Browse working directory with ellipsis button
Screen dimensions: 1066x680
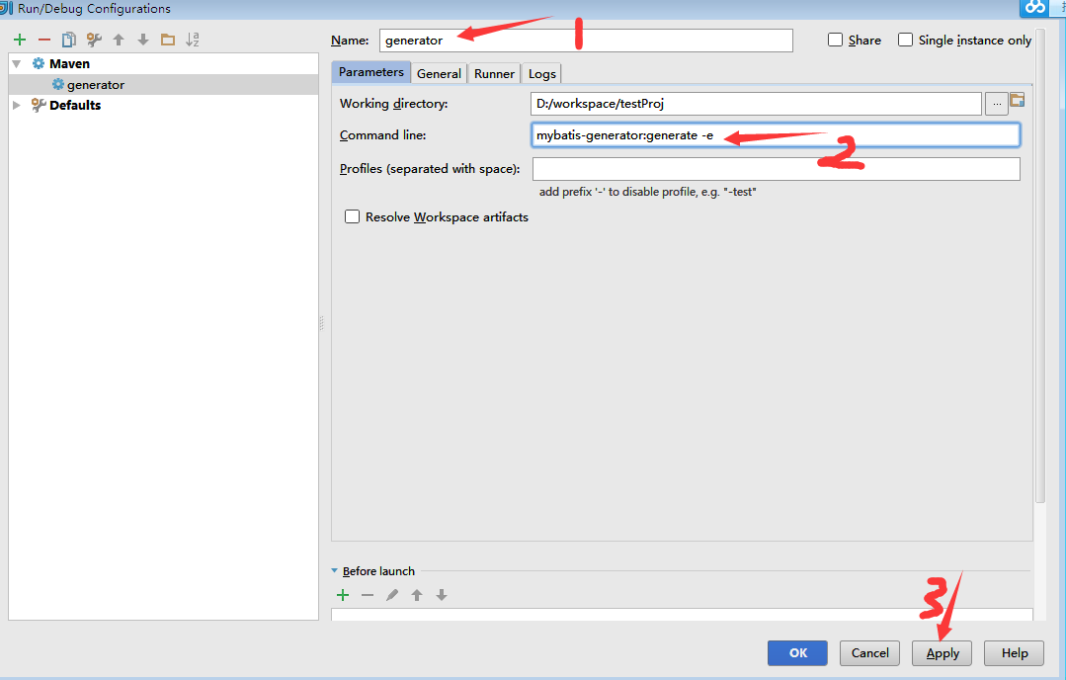coord(996,103)
